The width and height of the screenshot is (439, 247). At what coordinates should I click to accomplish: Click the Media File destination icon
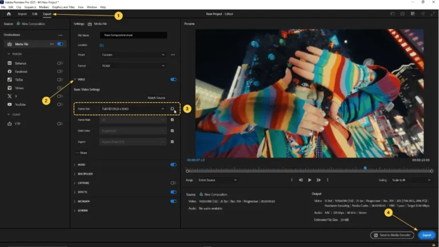coord(10,44)
